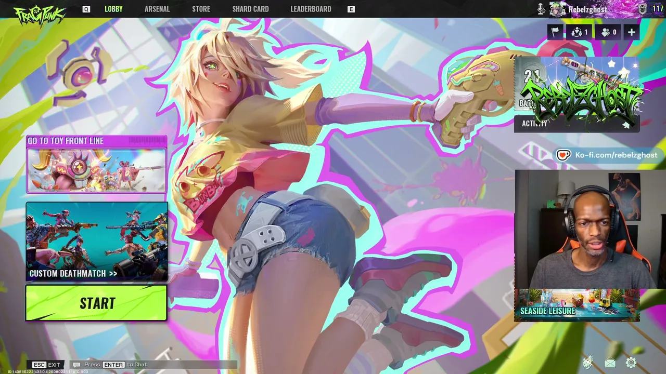Image resolution: width=666 pixels, height=374 pixels.
Task: Select CUSTOM DEATHMATCH mode
Action: click(97, 242)
